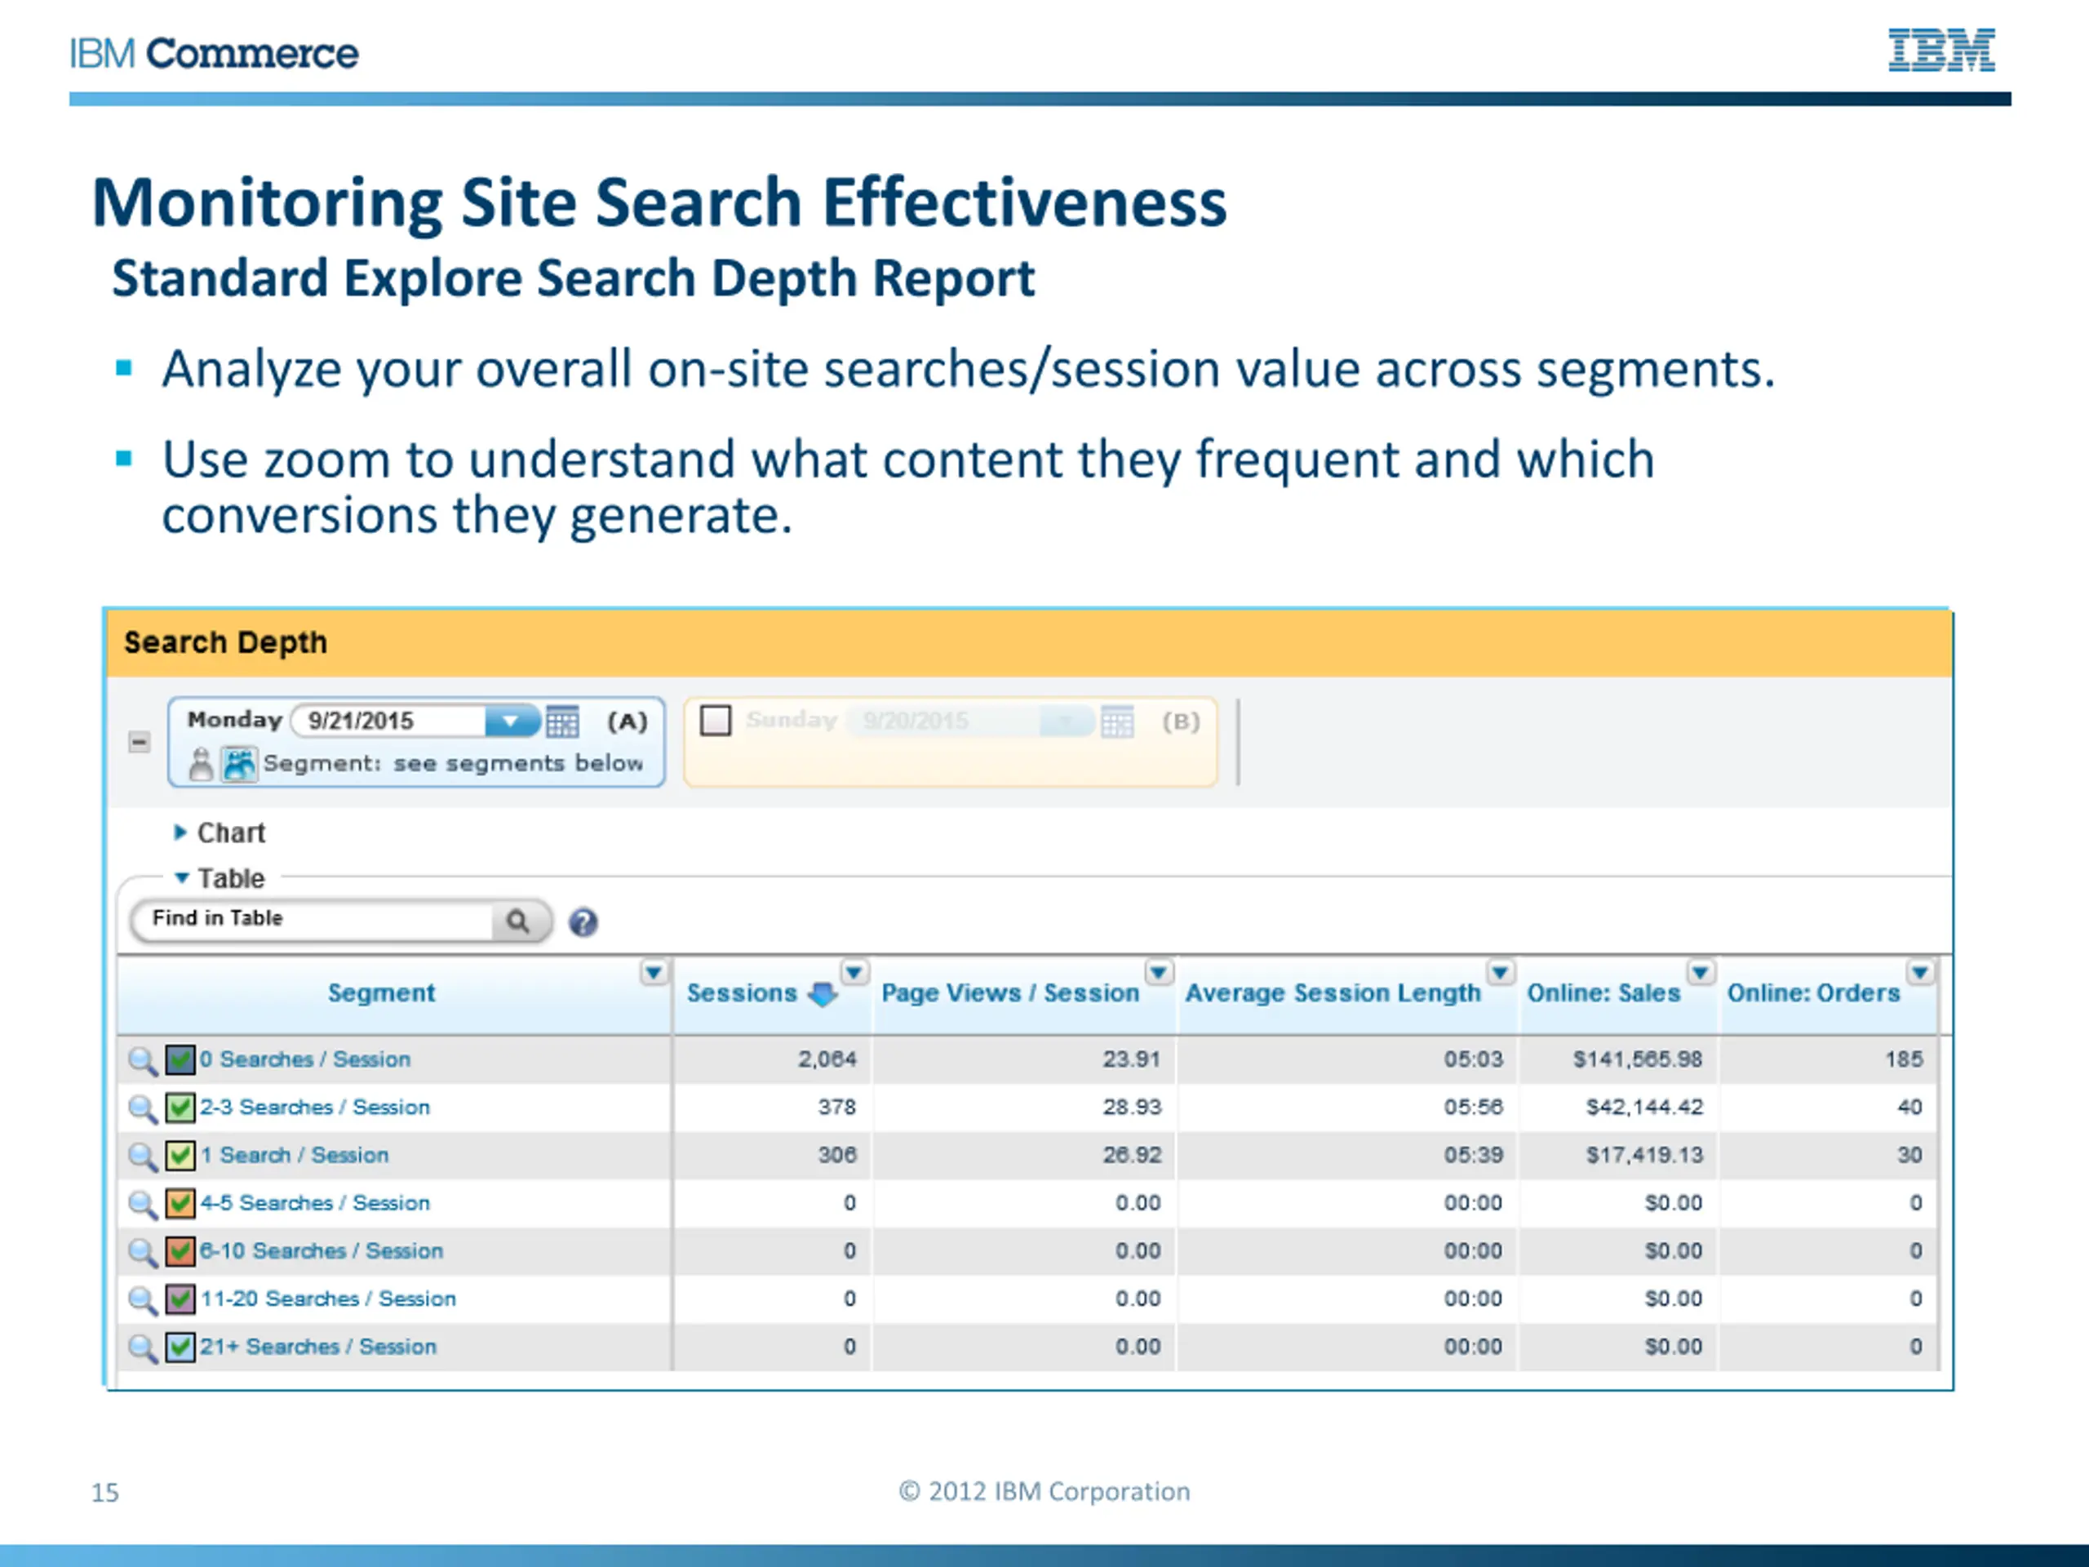Zoom into 0 Searches / Session row
Image resolution: width=2089 pixels, height=1567 pixels.
[142, 1060]
